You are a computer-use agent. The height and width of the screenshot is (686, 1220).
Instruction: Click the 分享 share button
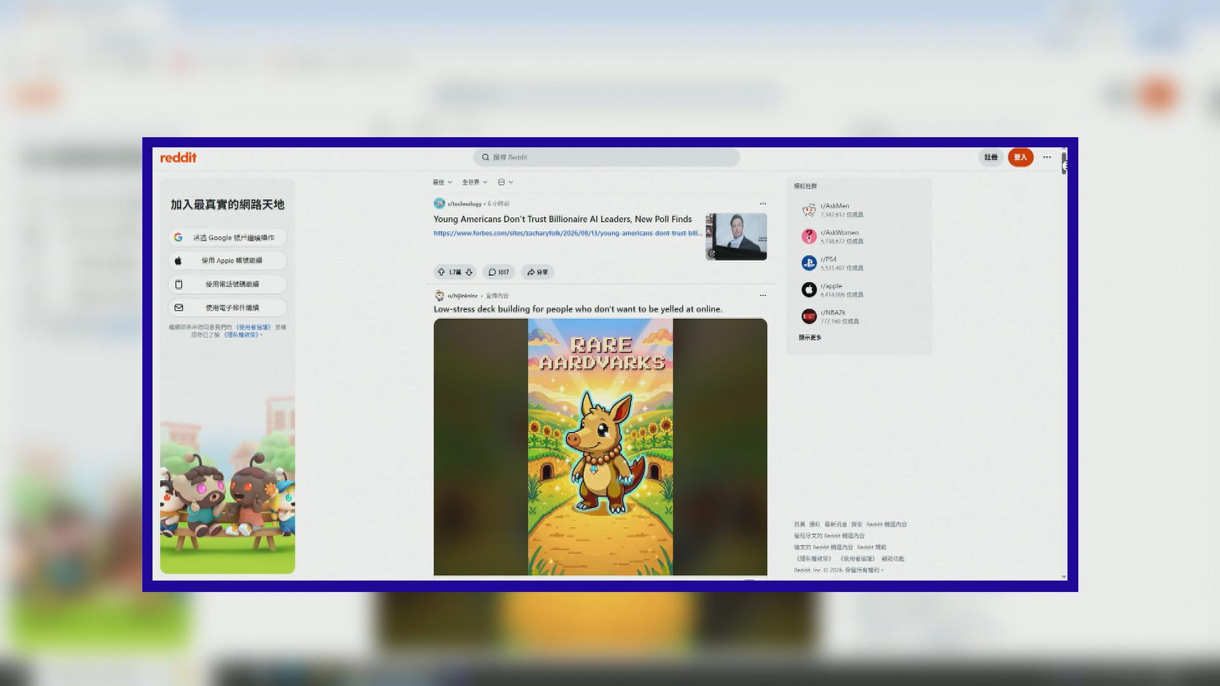pos(538,272)
